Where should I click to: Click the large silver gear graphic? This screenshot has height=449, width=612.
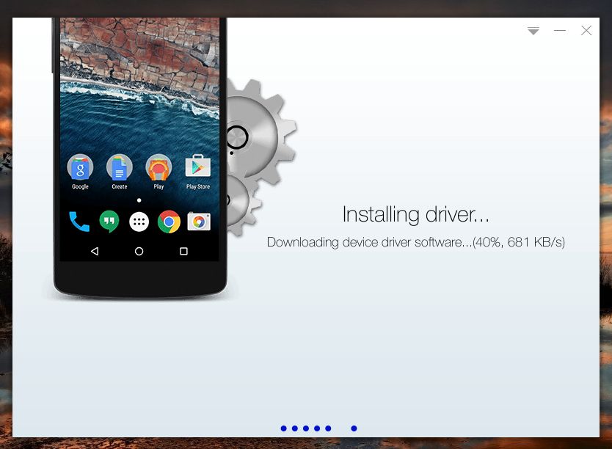tap(260, 133)
